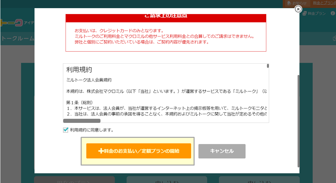Click the 利用規約に同意します label text

click(x=92, y=130)
